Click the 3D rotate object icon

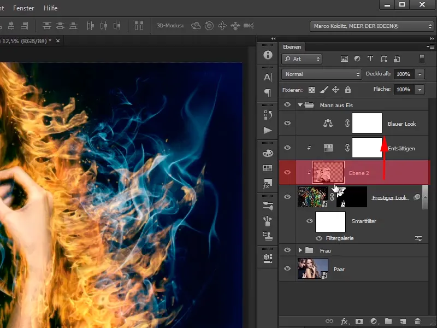coord(196,26)
